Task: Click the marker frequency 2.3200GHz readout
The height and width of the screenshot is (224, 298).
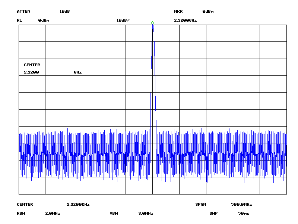Action: tap(185, 21)
